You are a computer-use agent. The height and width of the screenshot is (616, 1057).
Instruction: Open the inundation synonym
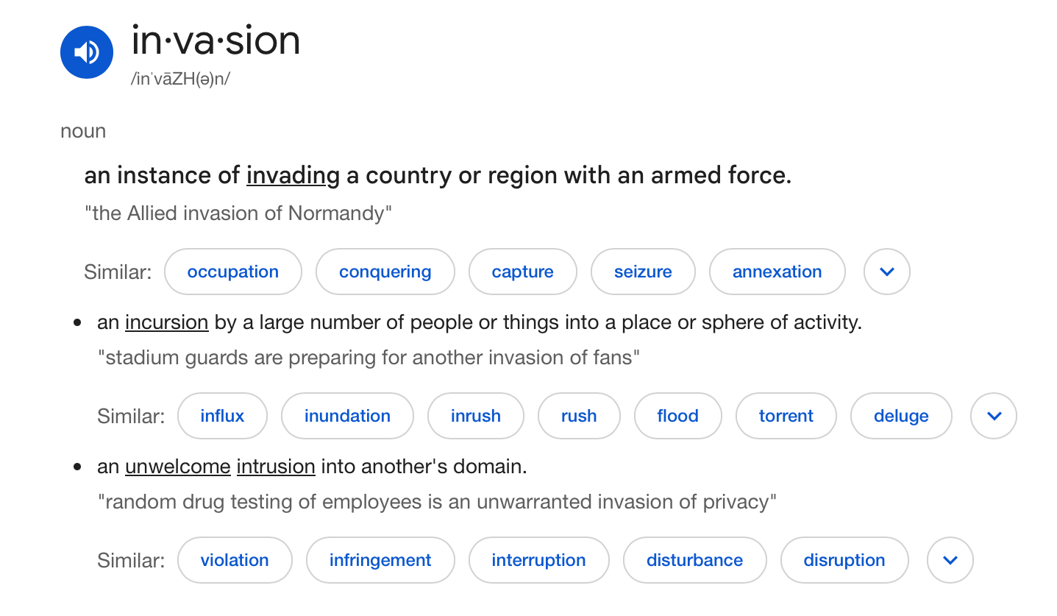(x=347, y=416)
